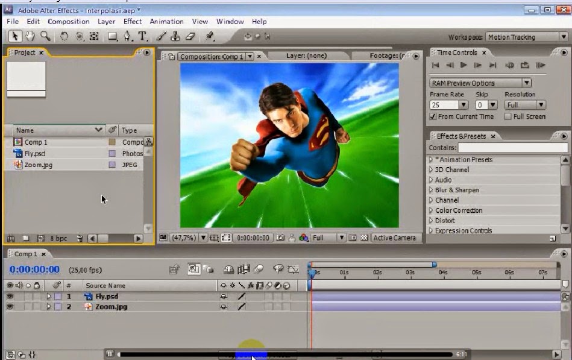Select the Hand tool
The height and width of the screenshot is (360, 572).
tap(30, 36)
